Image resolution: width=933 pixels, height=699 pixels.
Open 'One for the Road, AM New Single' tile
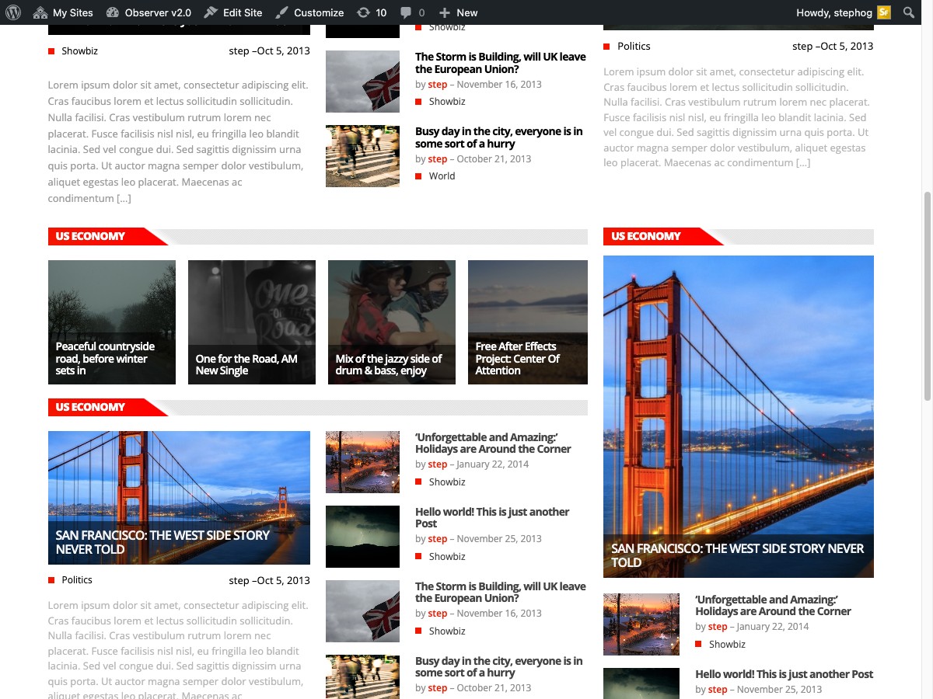point(252,322)
